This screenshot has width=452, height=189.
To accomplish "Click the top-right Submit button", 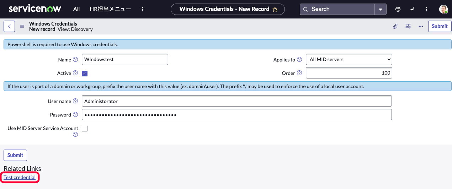I will 440,26.
